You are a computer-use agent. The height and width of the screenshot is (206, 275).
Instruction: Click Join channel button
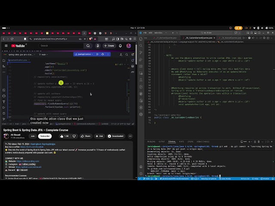click(x=33, y=136)
